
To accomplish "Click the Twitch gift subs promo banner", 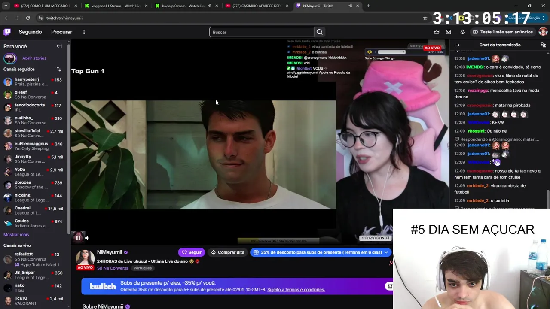I will tap(237, 286).
